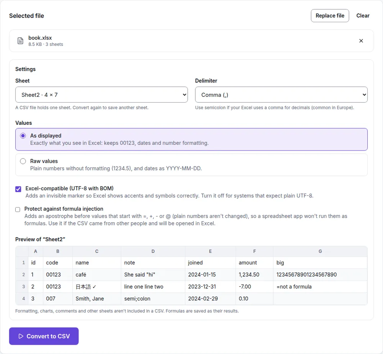Screen dimensions: 383x354
Task: Click column header C in preview
Action: pos(97,251)
